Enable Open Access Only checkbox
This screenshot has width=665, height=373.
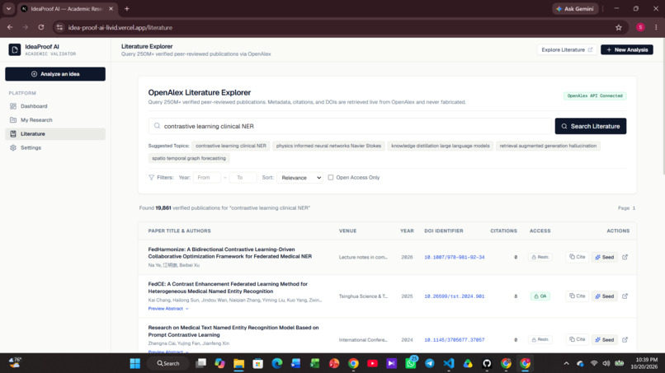(x=331, y=178)
